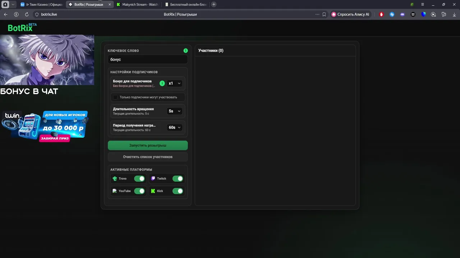Switch to the Makynich Stream tab
Image resolution: width=460 pixels, height=258 pixels.
pyautogui.click(x=138, y=4)
